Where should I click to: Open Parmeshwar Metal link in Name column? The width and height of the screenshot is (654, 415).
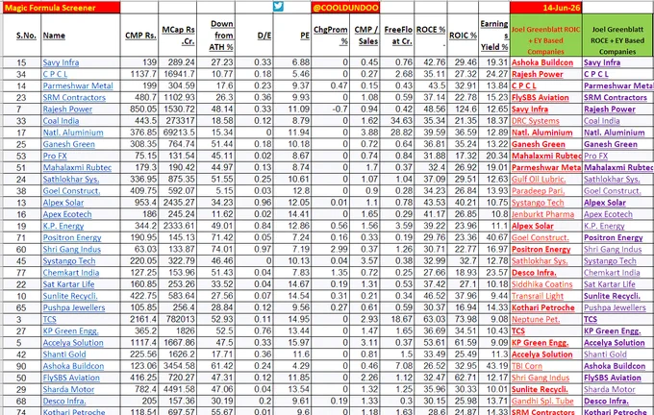pyautogui.click(x=78, y=85)
